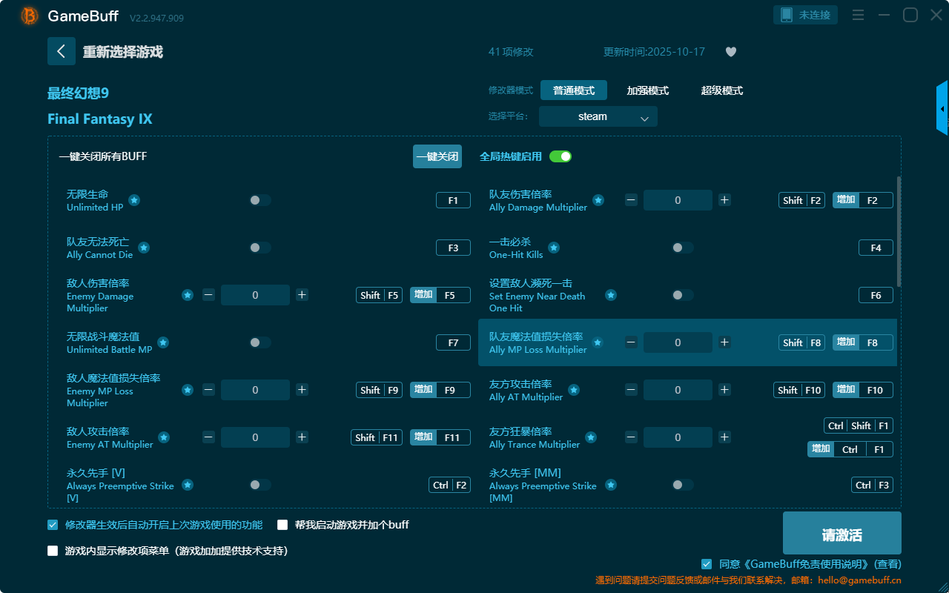The height and width of the screenshot is (593, 949).
Task: Click the vertical scrollbar of cheat list
Action: (899, 231)
